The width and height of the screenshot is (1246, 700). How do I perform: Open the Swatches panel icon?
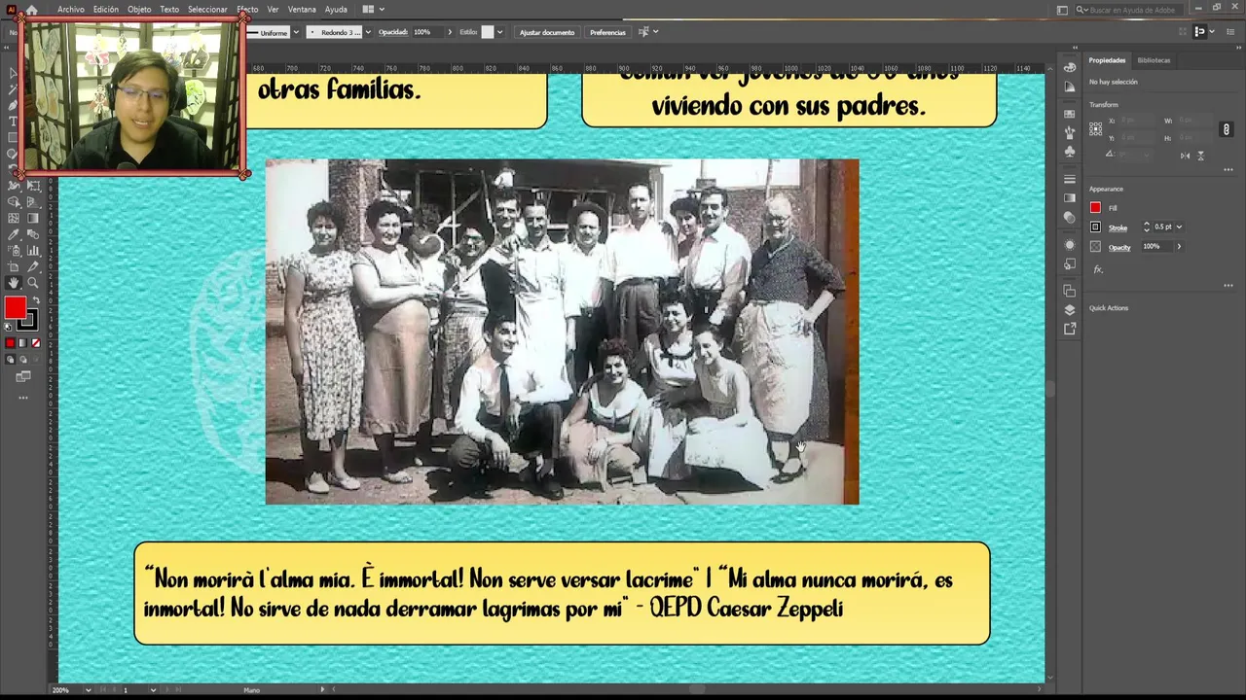(x=1070, y=114)
